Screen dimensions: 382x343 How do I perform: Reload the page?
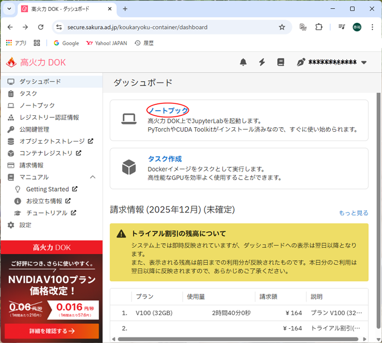pyautogui.click(x=41, y=27)
